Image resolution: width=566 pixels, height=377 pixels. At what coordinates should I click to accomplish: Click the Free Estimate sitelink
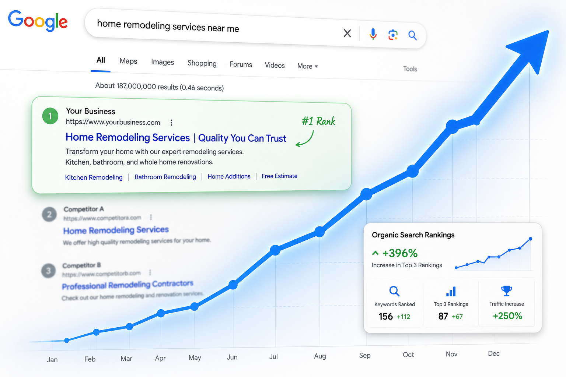coord(279,176)
